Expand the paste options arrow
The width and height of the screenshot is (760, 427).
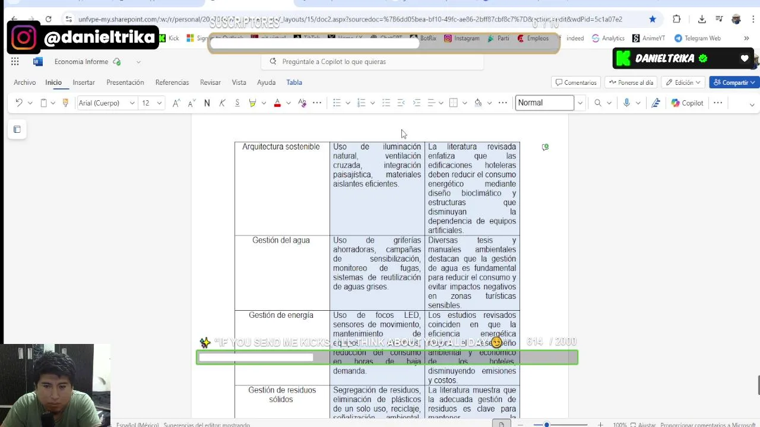(x=53, y=103)
